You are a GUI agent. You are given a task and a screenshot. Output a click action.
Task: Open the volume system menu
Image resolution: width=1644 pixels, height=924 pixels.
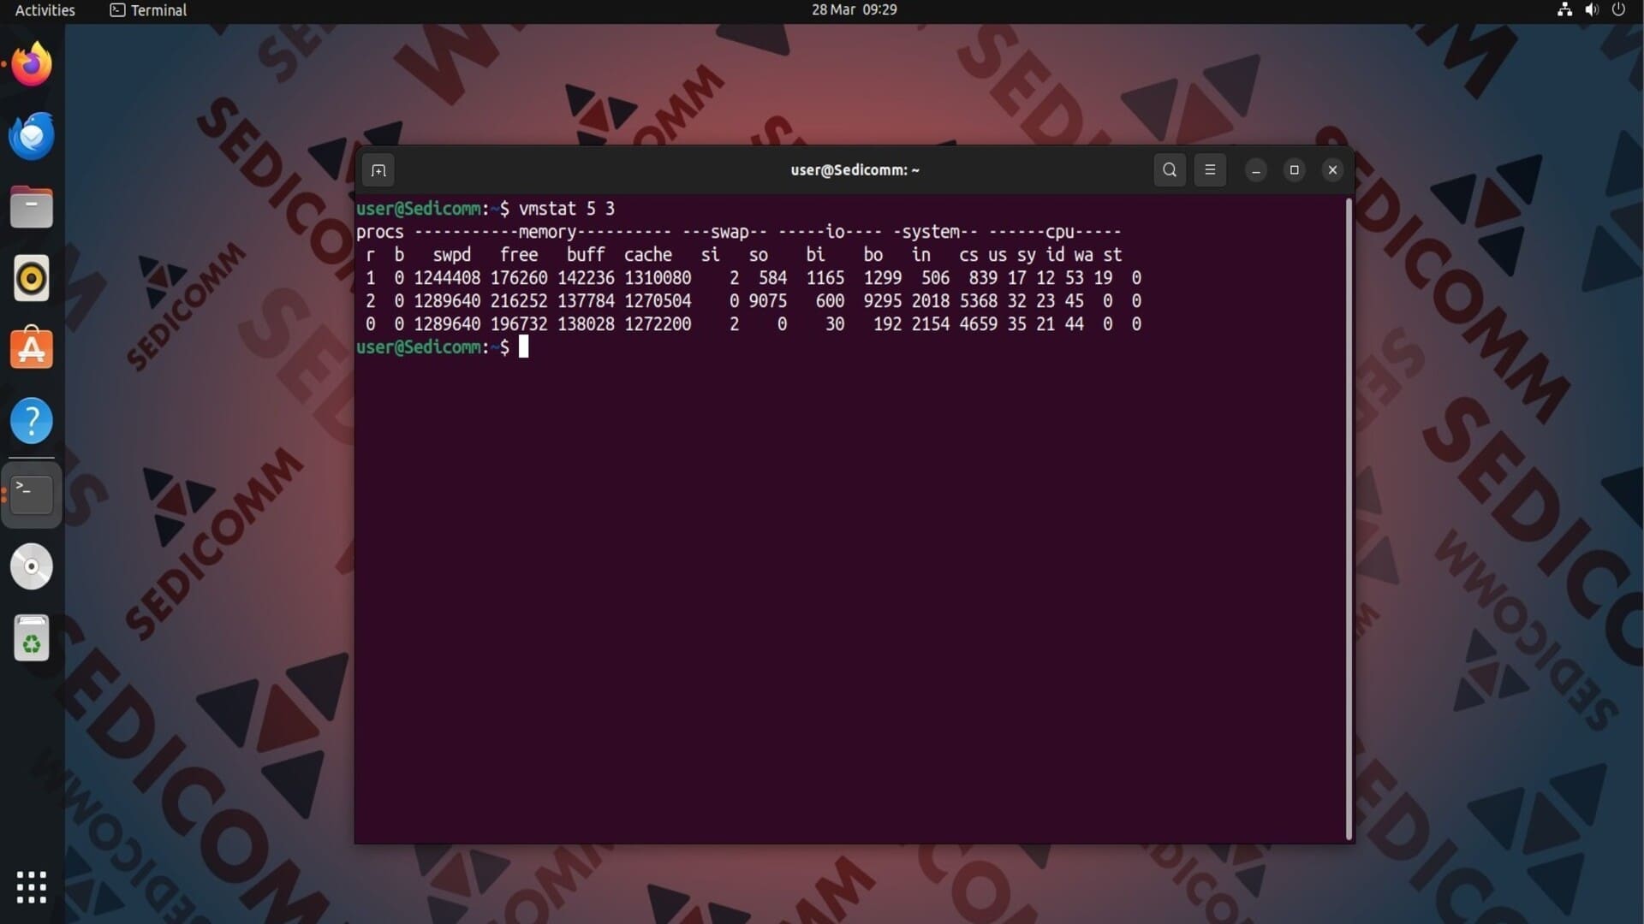[1592, 10]
